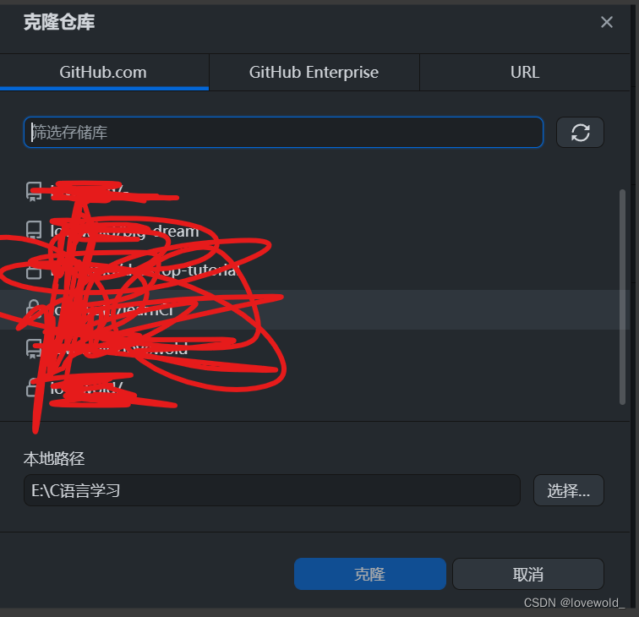Viewport: 639px width, 617px height.
Task: Click the blue 克隆 button
Action: [x=369, y=574]
